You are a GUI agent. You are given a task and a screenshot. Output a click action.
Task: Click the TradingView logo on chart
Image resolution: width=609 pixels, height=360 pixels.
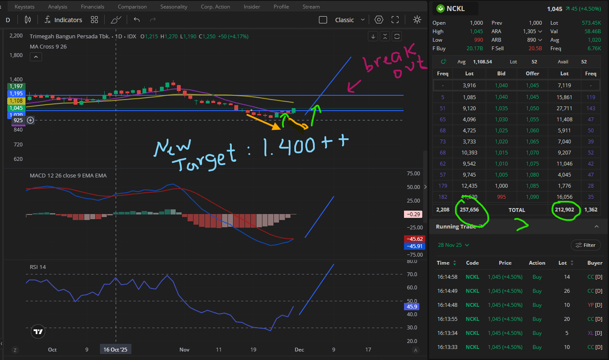point(38,331)
